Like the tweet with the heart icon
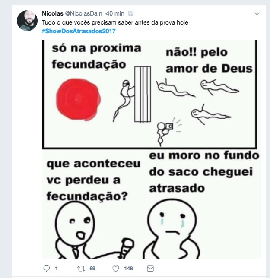Image resolution: width=270 pixels, height=278 pixels. [116, 269]
